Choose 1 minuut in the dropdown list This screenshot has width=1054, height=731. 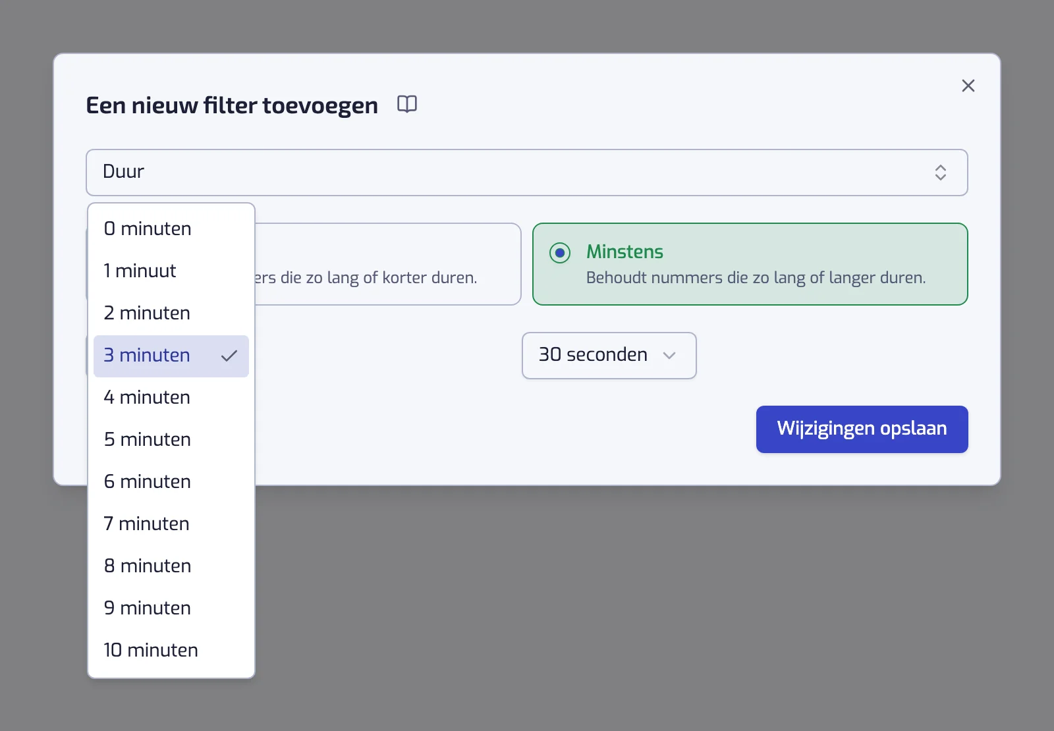coord(171,271)
